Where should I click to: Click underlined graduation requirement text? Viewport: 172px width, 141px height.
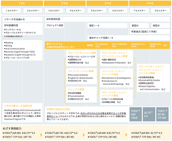(x=87, y=115)
